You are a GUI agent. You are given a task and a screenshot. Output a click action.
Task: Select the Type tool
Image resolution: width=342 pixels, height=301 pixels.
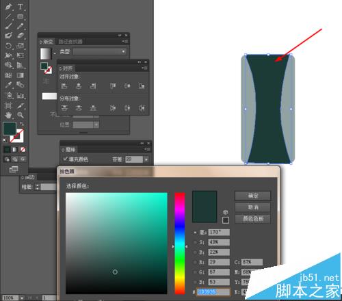(x=21, y=7)
